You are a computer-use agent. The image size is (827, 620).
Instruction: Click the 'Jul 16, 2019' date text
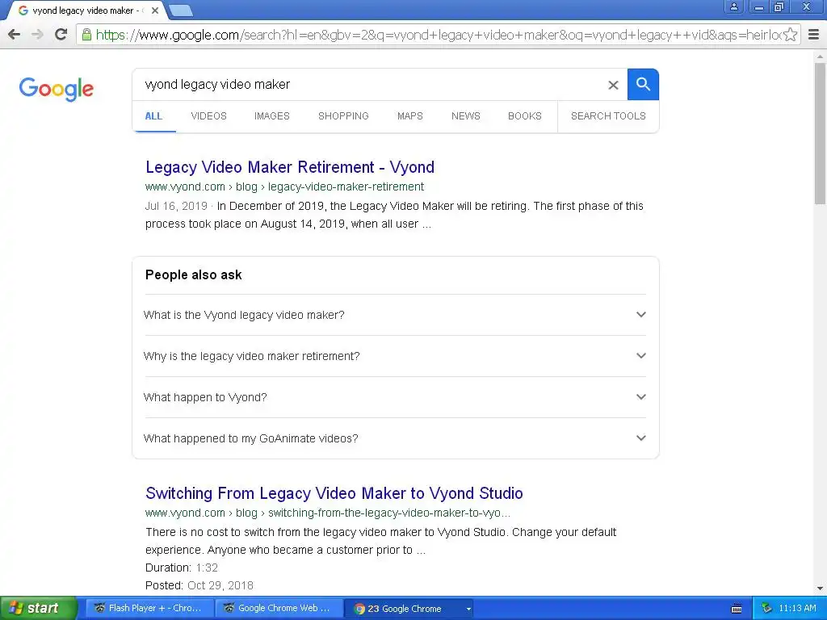176,206
